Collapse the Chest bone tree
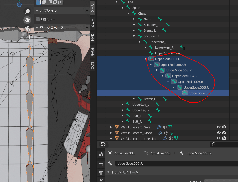The width and height of the screenshot is (238, 182). 128,13
